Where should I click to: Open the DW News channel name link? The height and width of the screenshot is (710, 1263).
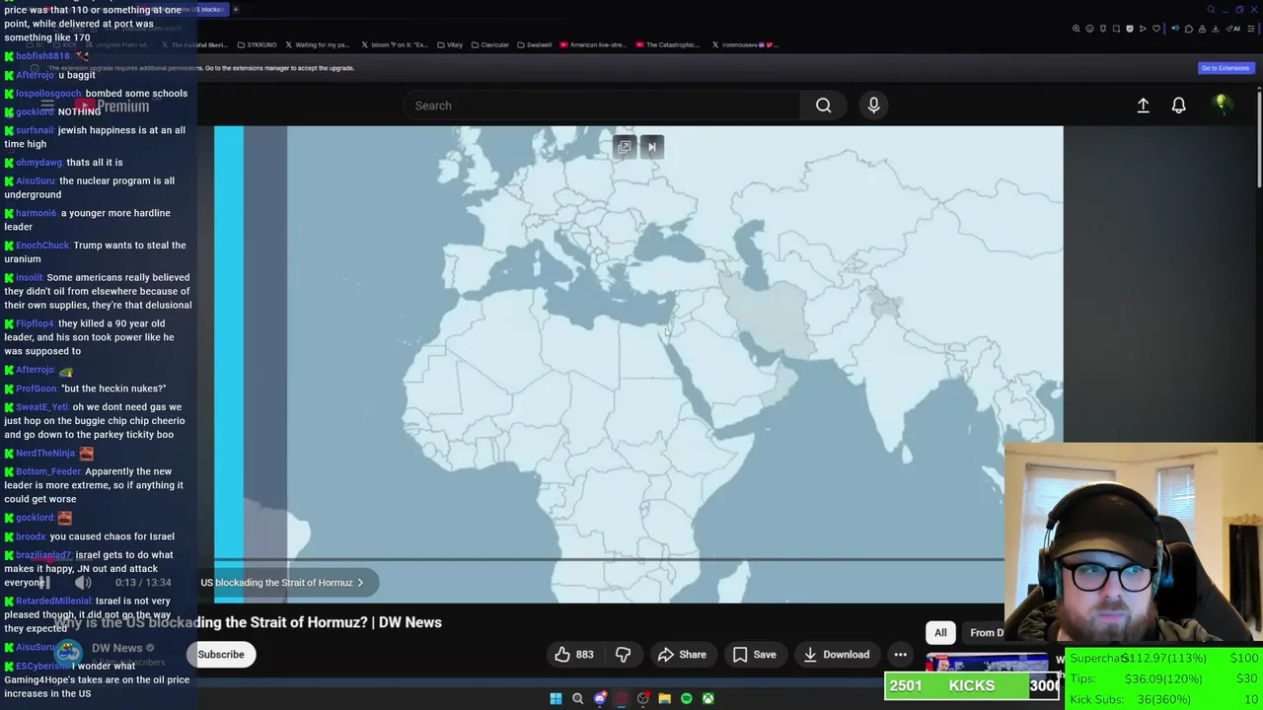117,648
